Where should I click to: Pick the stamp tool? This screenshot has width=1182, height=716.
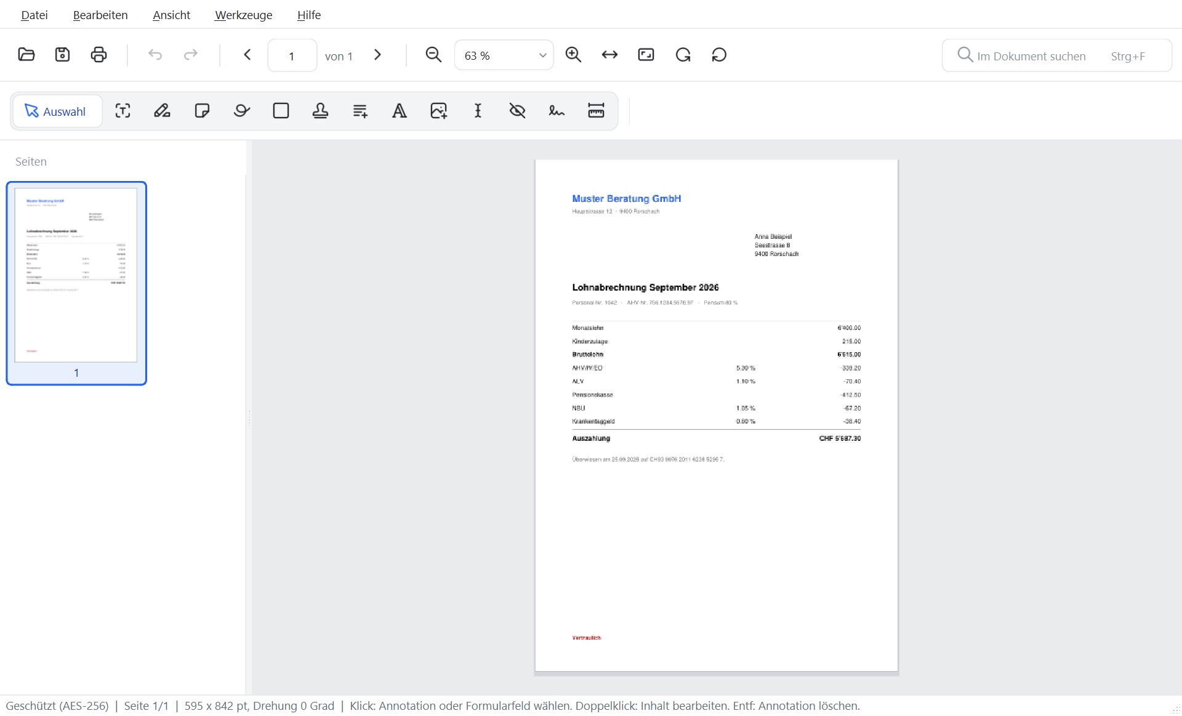pos(320,111)
